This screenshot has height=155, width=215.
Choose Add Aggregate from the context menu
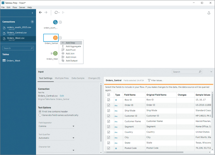click(x=71, y=47)
